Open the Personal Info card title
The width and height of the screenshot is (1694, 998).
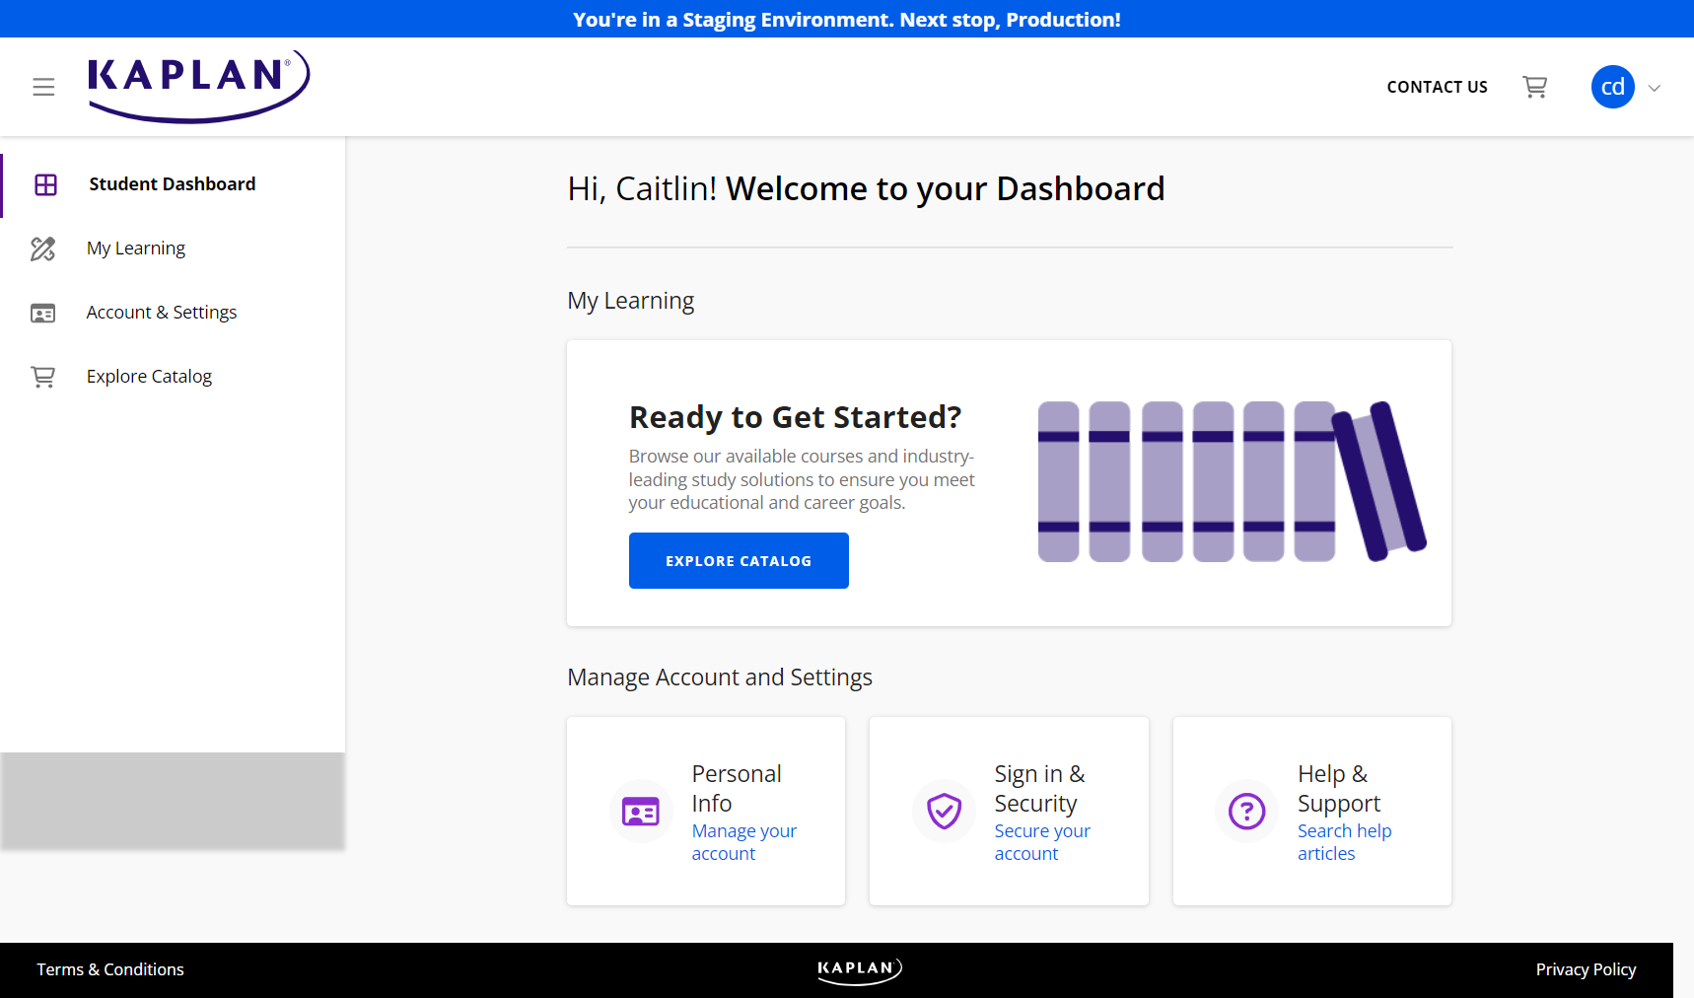[737, 789]
